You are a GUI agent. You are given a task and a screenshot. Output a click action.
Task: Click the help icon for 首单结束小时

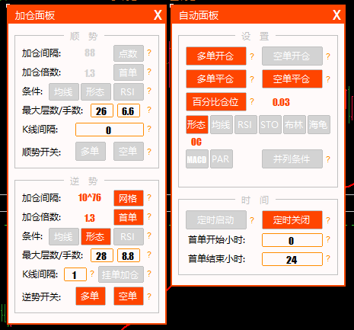328,258
